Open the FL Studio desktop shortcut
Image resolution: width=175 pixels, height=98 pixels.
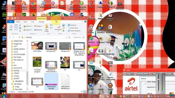point(110,4)
